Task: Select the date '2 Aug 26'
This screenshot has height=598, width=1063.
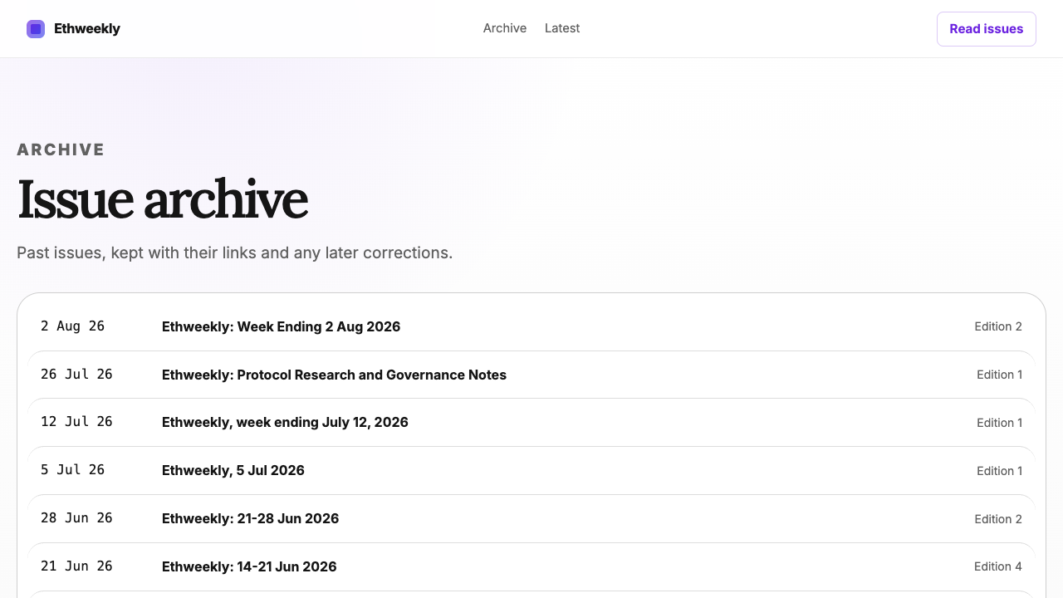Action: pos(73,326)
